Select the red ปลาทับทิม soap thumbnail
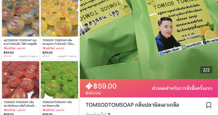This screenshot has width=218, height=115. pos(21,80)
